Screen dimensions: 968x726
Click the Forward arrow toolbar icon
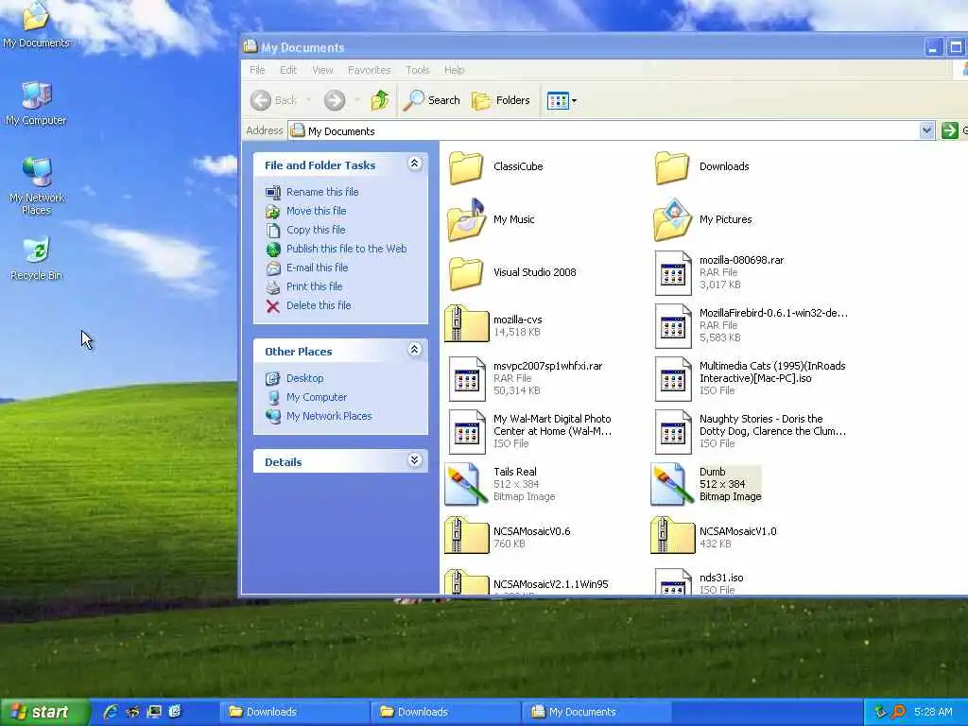pos(335,100)
